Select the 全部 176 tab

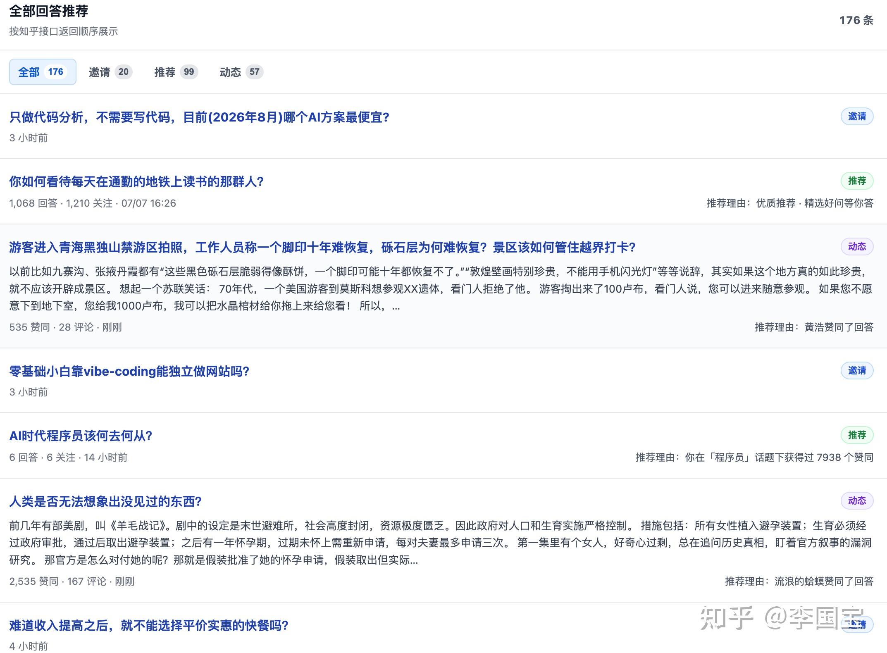pyautogui.click(x=43, y=72)
